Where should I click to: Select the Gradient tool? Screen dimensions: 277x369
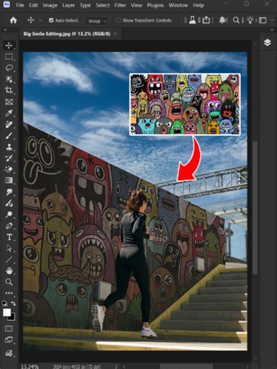click(x=9, y=180)
